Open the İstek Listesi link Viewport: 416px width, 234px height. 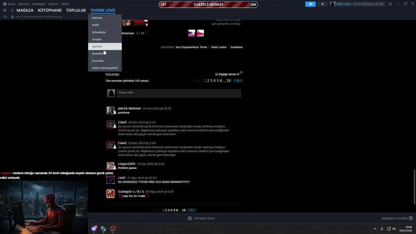(219, 47)
